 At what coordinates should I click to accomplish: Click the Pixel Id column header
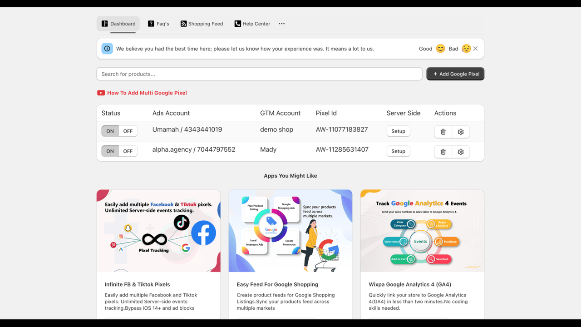tap(326, 113)
